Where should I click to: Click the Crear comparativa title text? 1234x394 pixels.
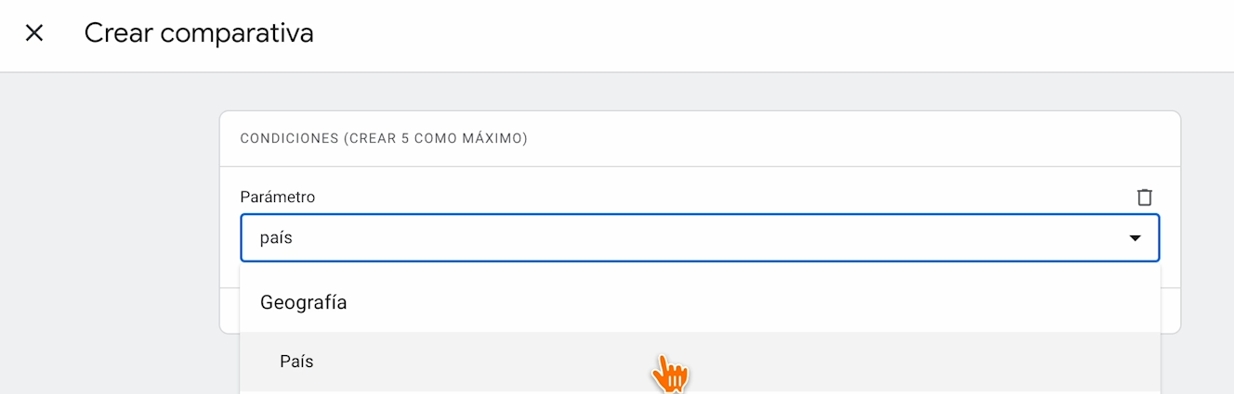point(199,33)
